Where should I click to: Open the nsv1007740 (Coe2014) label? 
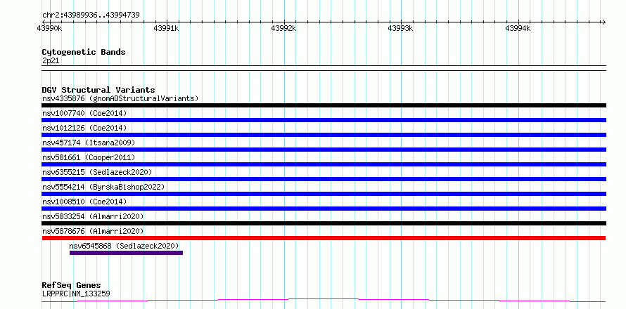pyautogui.click(x=84, y=113)
